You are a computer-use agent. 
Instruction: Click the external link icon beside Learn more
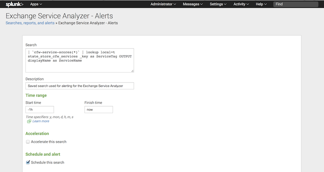pyautogui.click(x=29, y=121)
